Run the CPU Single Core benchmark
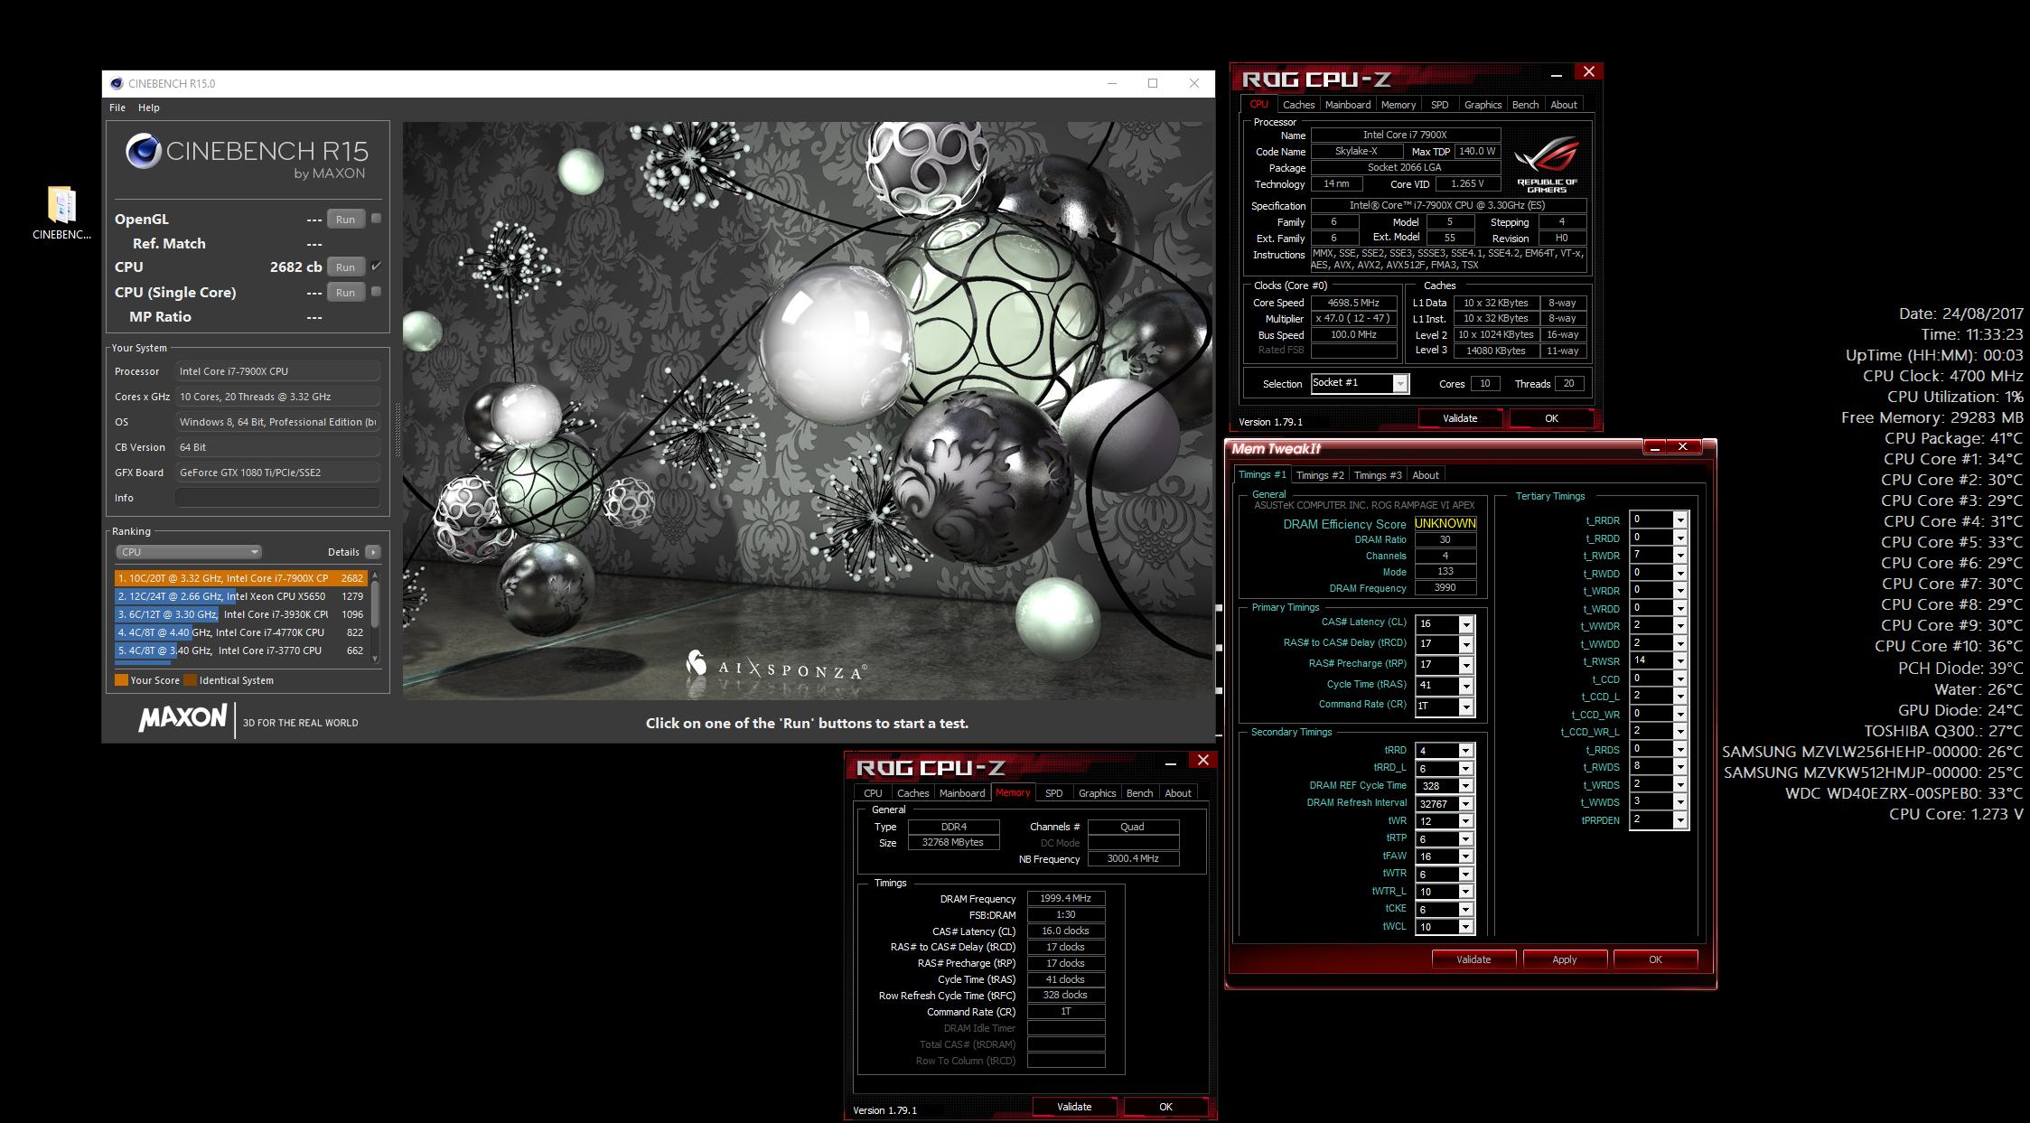Screen dimensions: 2030x1123 345,293
